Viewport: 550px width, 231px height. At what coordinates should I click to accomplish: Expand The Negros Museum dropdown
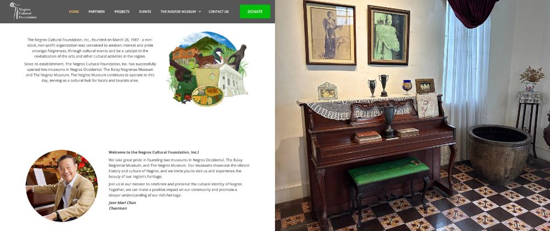point(180,12)
